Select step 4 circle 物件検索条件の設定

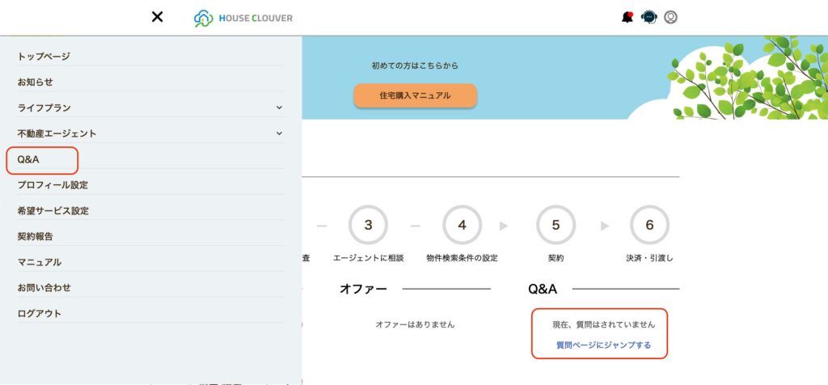462,225
